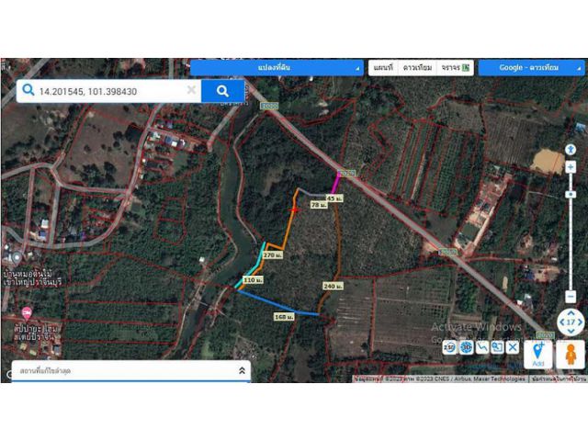Zoom out with the minus button
The image size is (588, 441).
pos(571,296)
